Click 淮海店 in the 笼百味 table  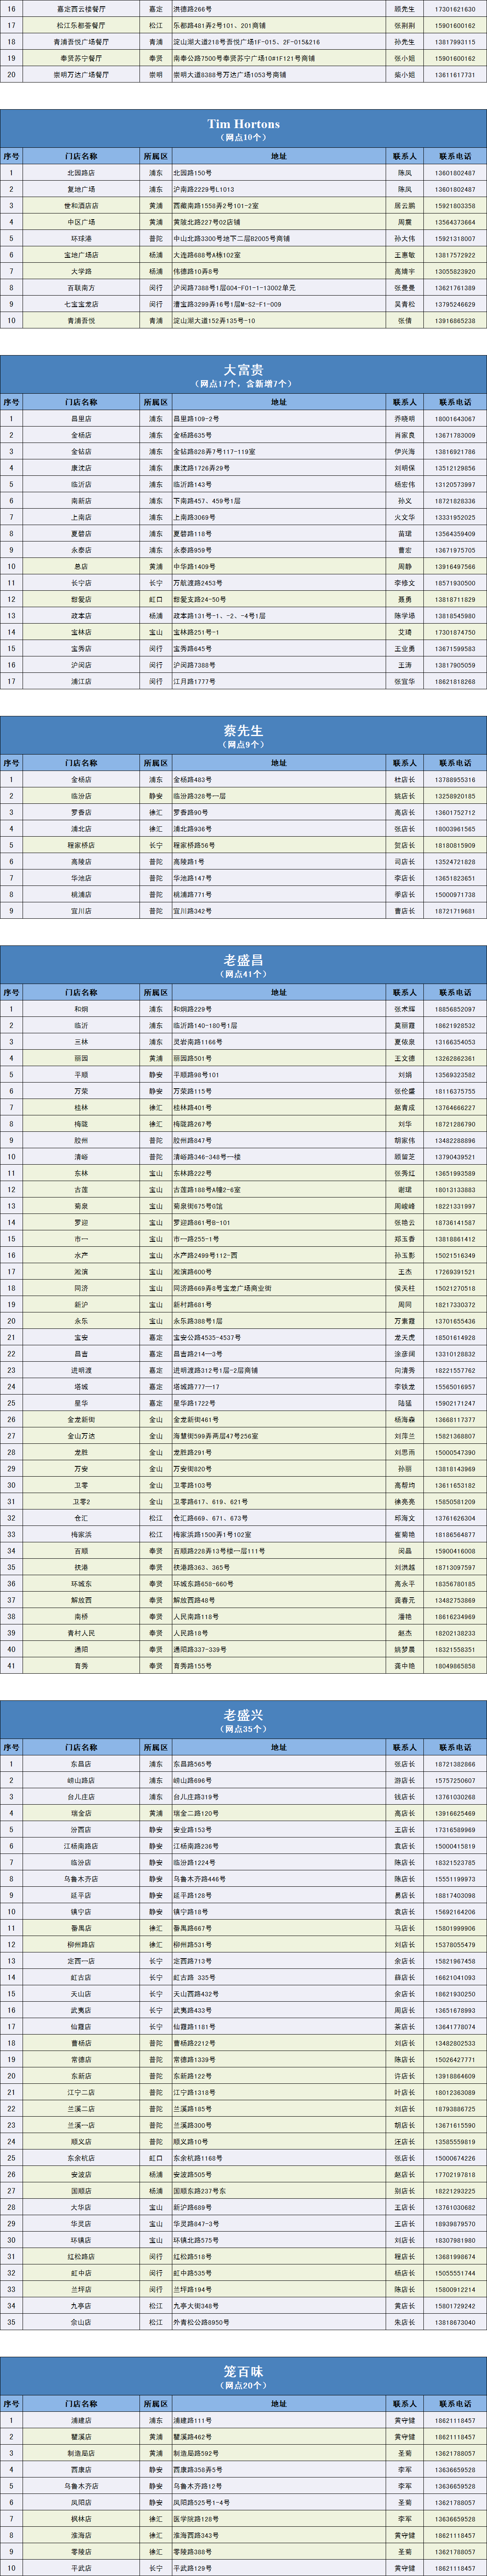[81, 2535]
